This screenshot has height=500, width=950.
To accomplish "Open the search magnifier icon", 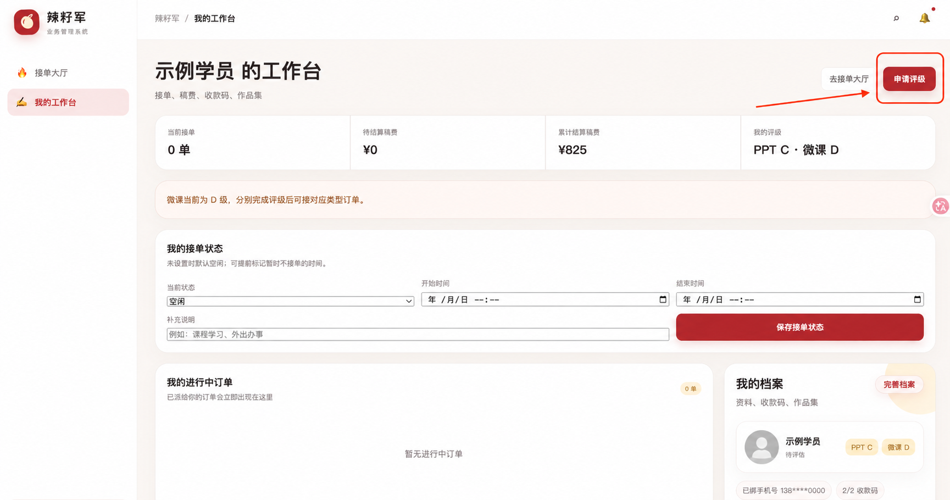I will [x=896, y=18].
